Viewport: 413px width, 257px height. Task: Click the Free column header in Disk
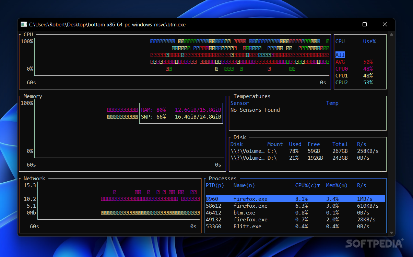tap(314, 144)
